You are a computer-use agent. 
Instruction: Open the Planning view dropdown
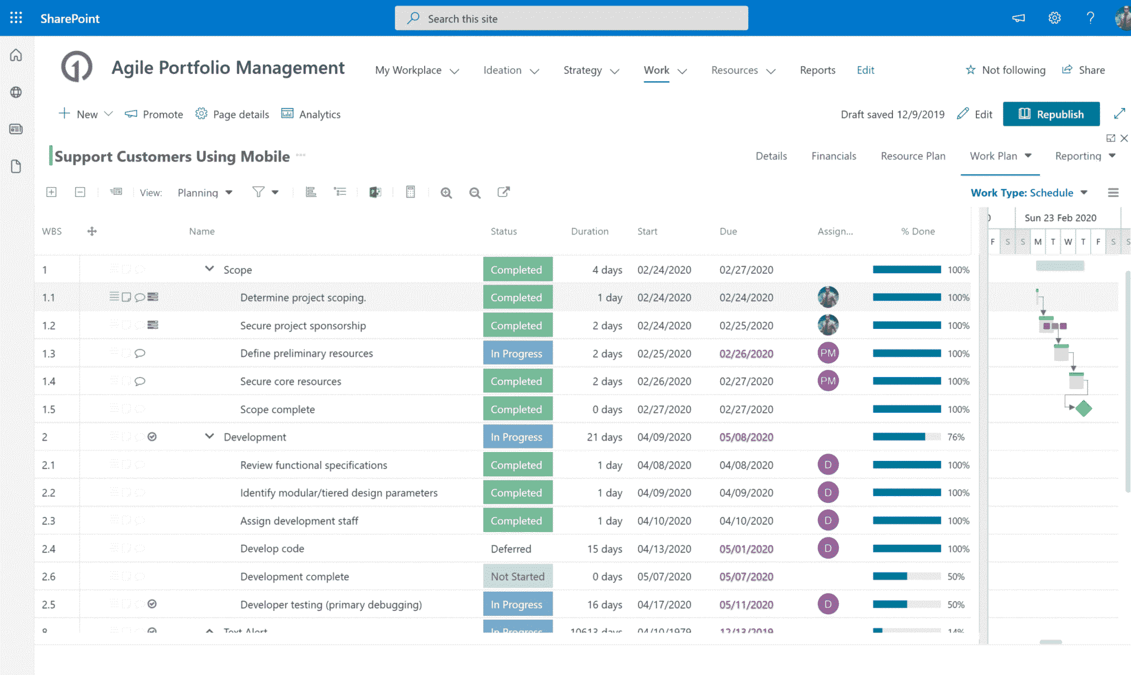click(x=205, y=193)
